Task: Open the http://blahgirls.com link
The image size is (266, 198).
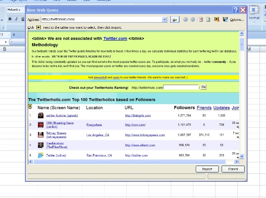Action: tap(138, 116)
